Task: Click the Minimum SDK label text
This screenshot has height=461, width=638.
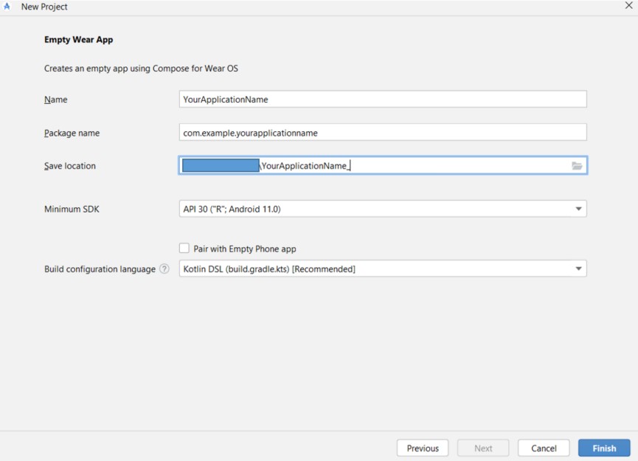Action: [x=72, y=209]
